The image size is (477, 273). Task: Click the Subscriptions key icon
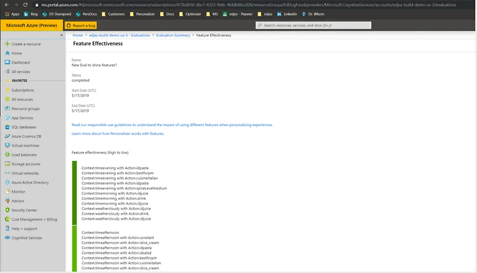coord(7,90)
